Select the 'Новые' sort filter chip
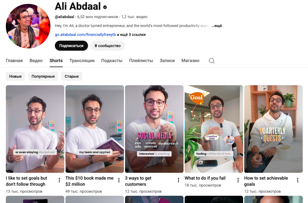The height and width of the screenshot is (203, 308). [15, 76]
